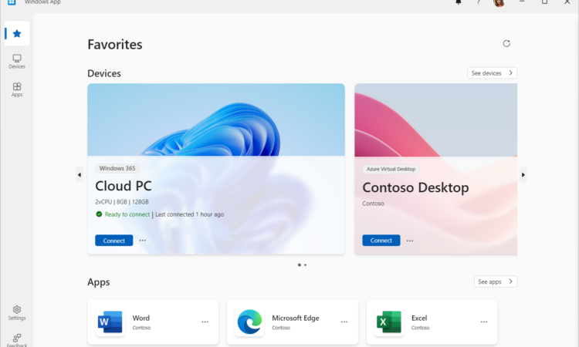Go to Devices in the sidebar
The width and height of the screenshot is (579, 347).
17,62
